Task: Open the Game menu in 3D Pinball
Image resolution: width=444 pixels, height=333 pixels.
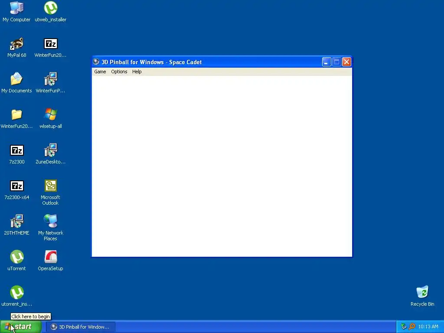Action: (100, 72)
